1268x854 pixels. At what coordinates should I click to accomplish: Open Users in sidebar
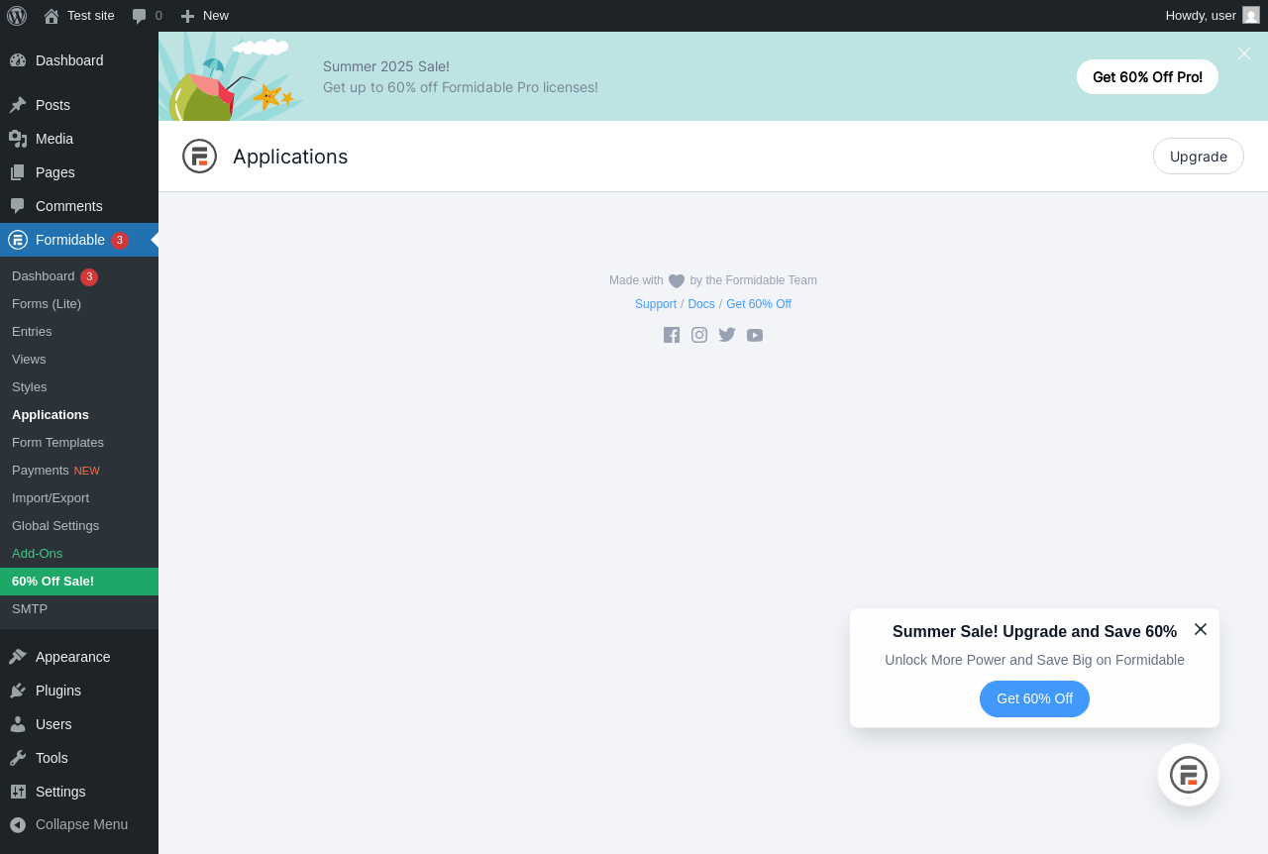(79, 724)
